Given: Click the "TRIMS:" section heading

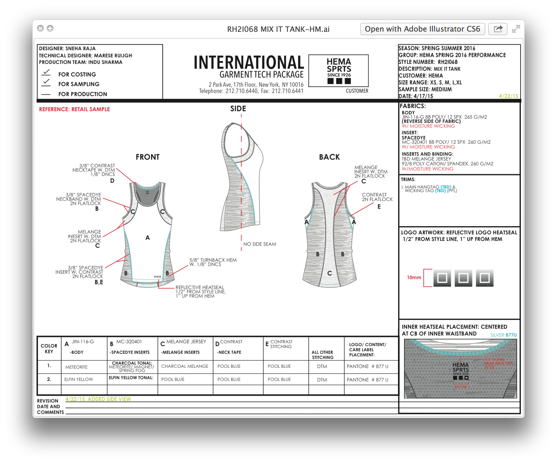Looking at the screenshot, I should tap(408, 179).
